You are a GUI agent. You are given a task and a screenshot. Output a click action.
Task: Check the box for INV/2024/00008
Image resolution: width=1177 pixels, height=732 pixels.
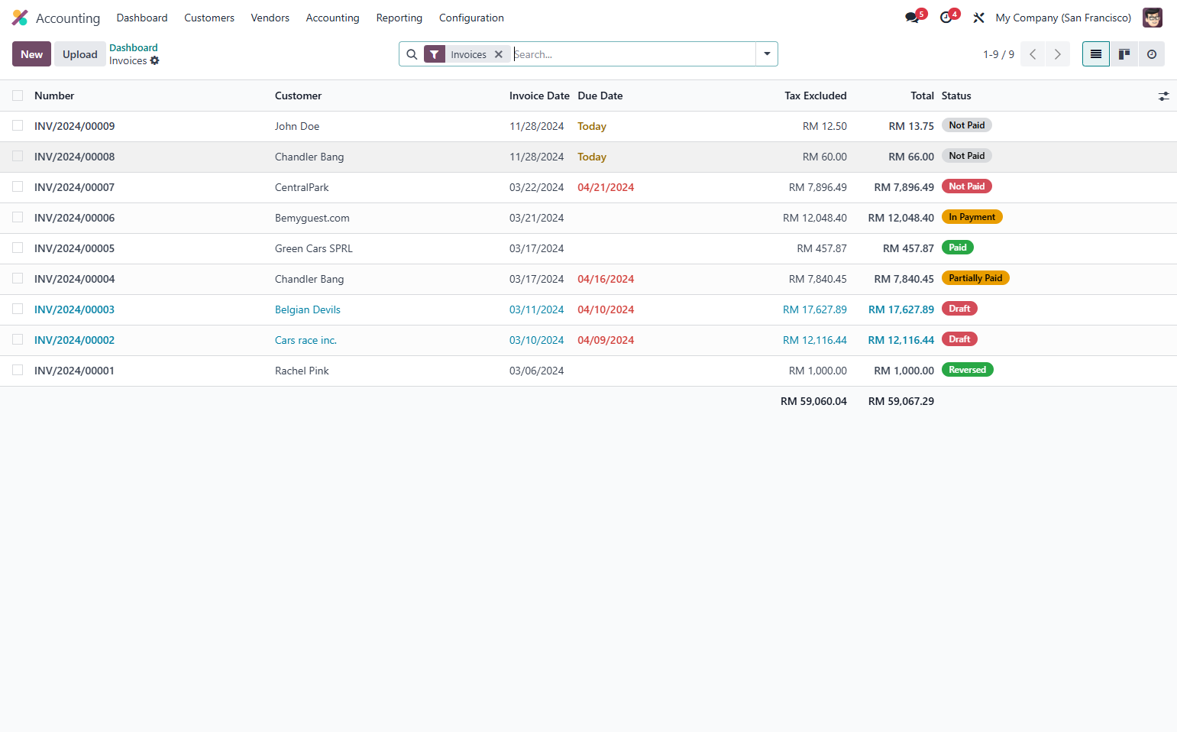18,156
